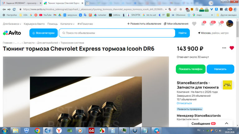This screenshot has width=239, height=134.
Task: Expand the Каталоги dropdown
Action: click(67, 24)
